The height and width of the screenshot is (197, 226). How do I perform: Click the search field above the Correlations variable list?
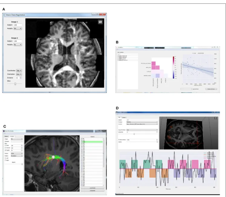[128, 54]
